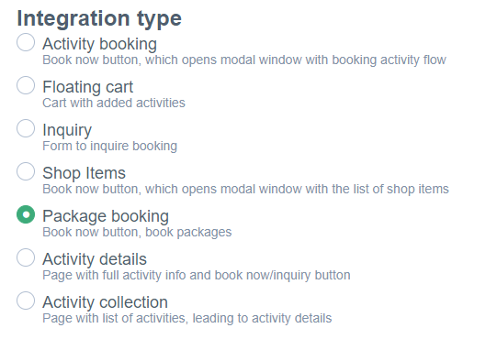Click the "Inquiry" label text

(67, 130)
